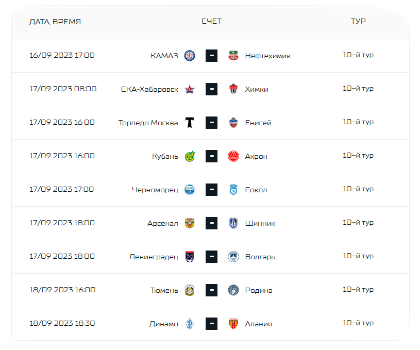Image resolution: width=420 pixels, height=350 pixels.
Task: Click the Ленинградец shield logo
Action: coord(190,257)
